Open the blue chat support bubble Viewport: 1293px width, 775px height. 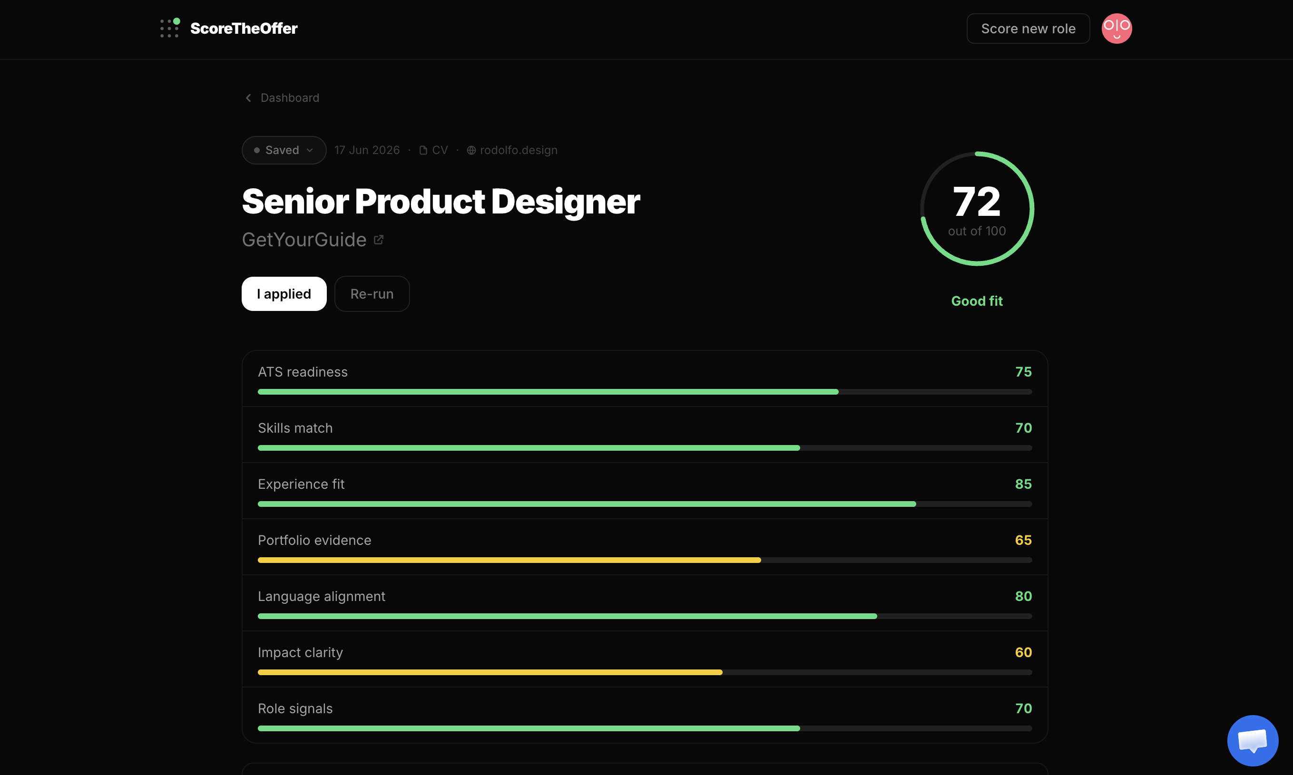(x=1252, y=740)
